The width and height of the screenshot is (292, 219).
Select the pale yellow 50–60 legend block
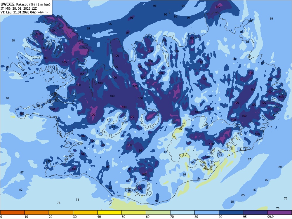click(134, 213)
